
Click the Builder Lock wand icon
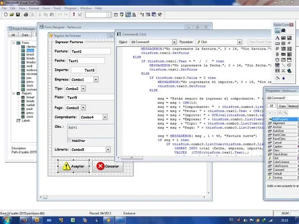[278, 78]
